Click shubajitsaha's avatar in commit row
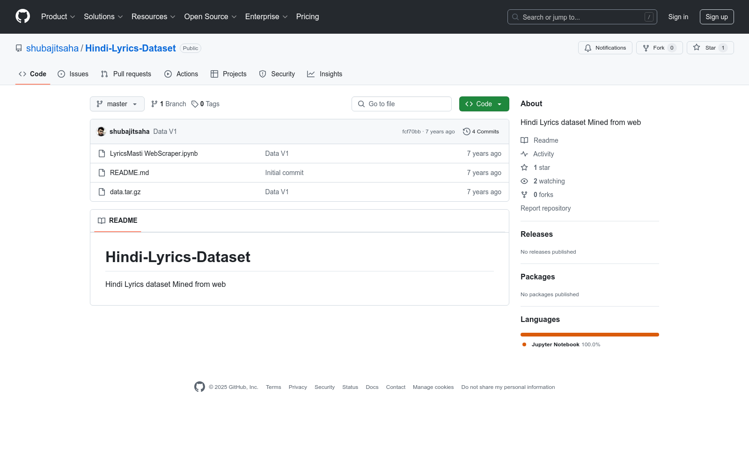Viewport: 749px width, 468px height. (101, 132)
